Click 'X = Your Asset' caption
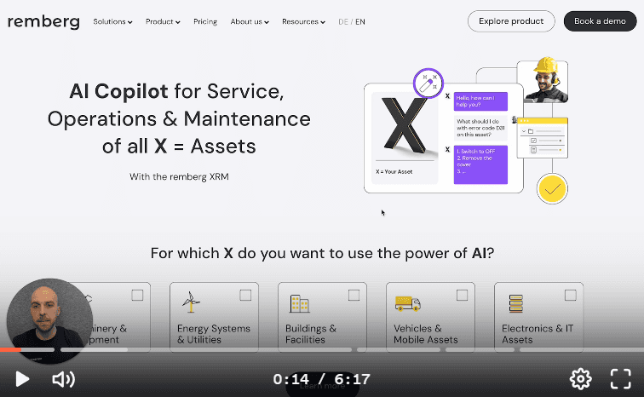The image size is (644, 397). coord(394,171)
